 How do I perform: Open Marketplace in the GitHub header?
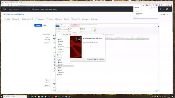coord(48,9)
